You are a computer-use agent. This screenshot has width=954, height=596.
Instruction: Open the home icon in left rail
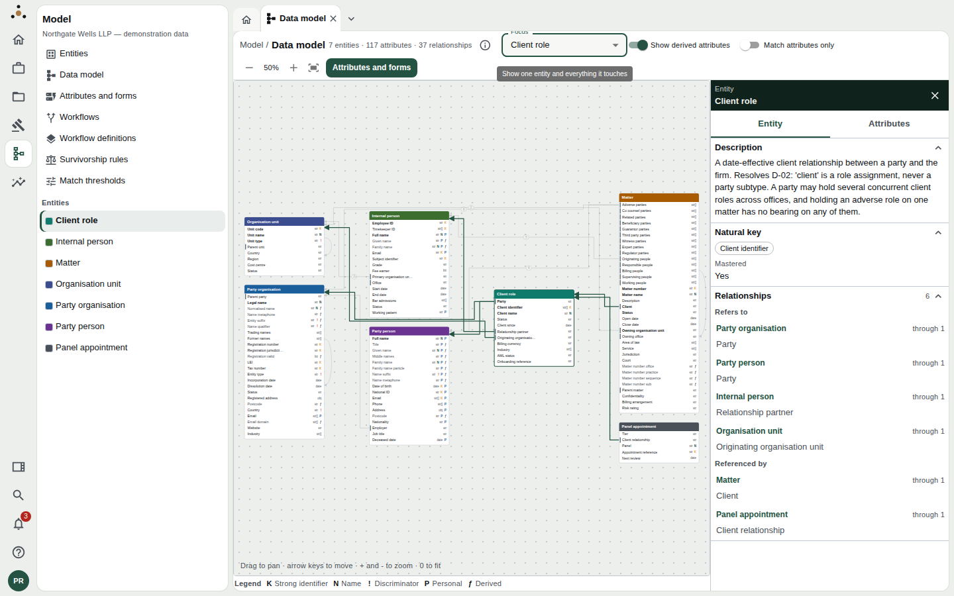19,40
